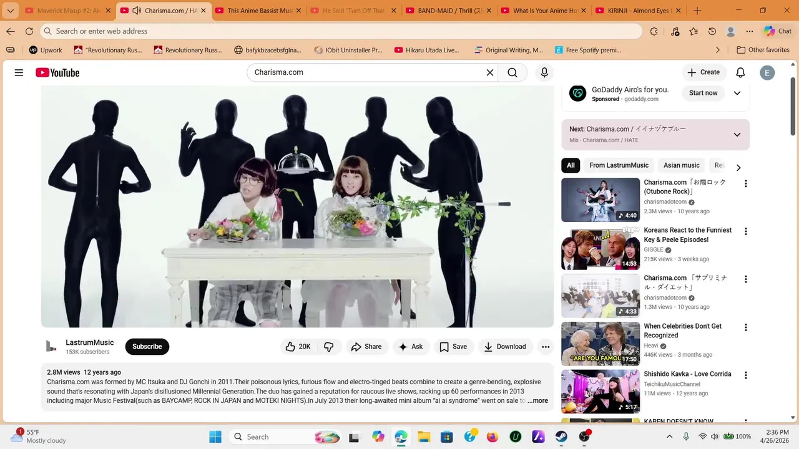
Task: Open the Windows Start menu
Action: (x=215, y=437)
